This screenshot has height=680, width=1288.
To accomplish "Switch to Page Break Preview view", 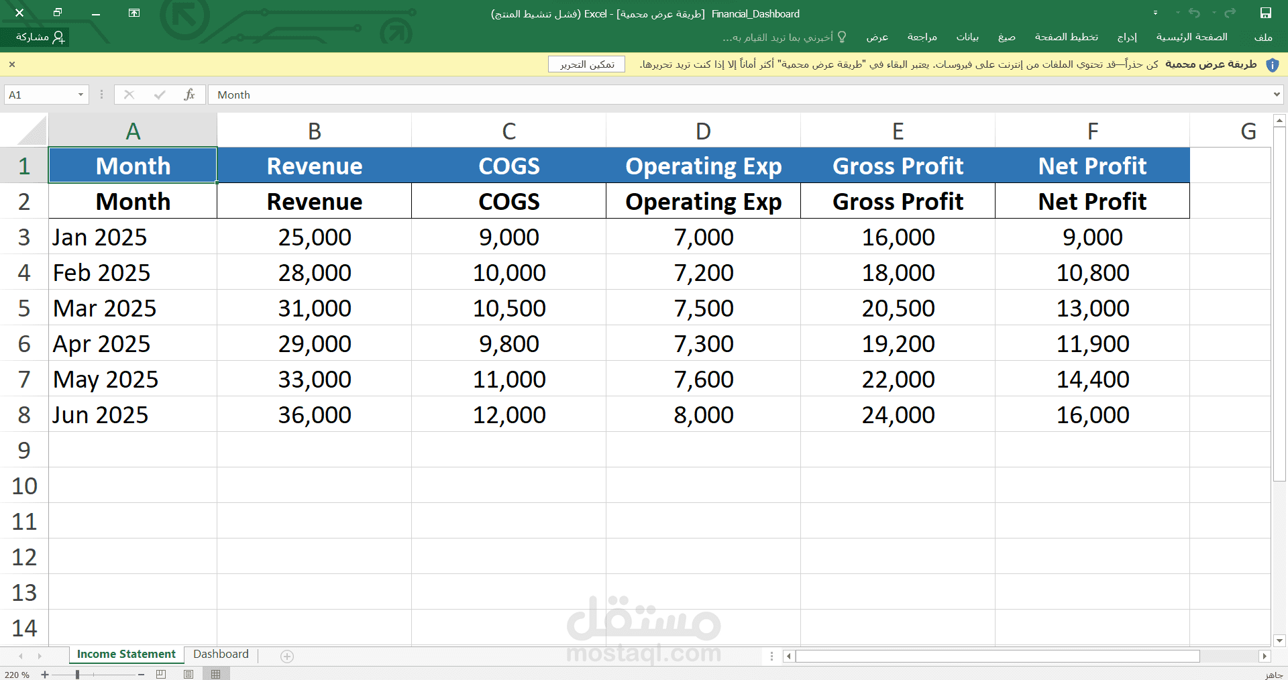I will pos(160,675).
